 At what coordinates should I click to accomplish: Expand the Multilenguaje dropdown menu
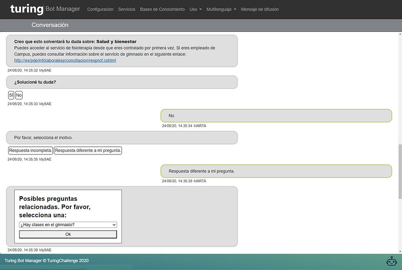click(221, 9)
